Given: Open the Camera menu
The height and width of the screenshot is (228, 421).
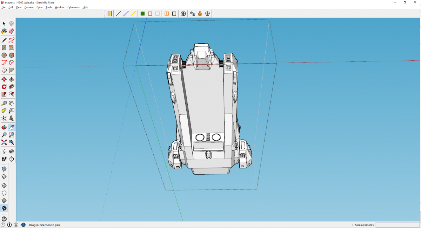Looking at the screenshot, I should (29, 7).
